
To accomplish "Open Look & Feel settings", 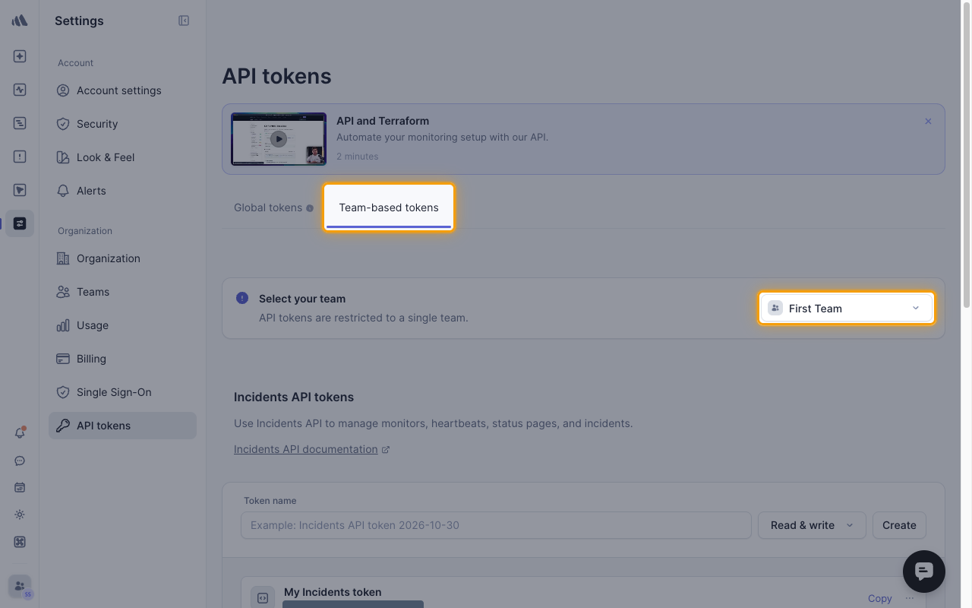I will 122,157.
